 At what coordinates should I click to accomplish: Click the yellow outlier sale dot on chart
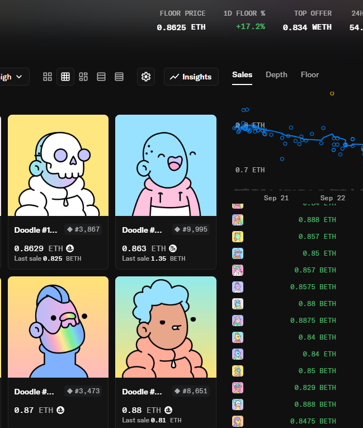click(x=332, y=93)
